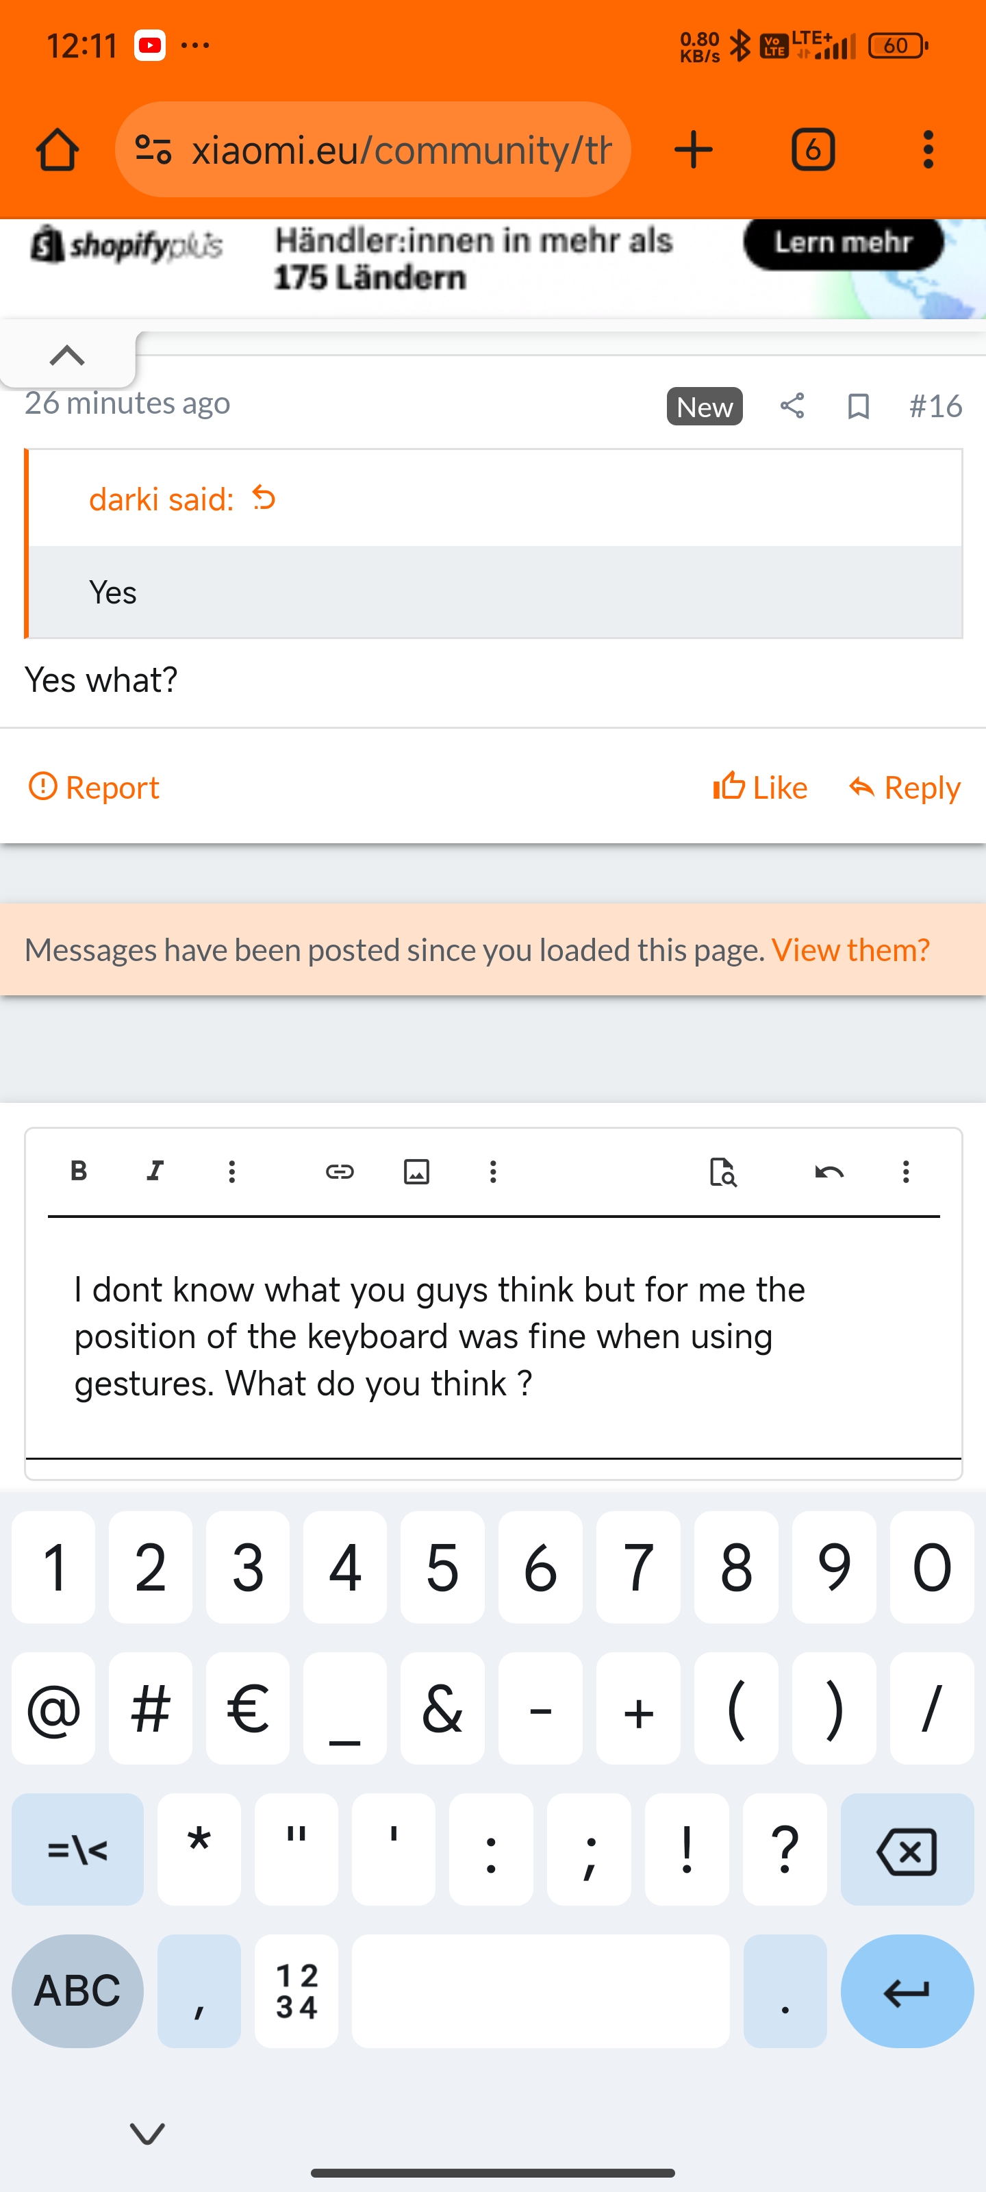Toggle bold formatting in the editor
Image resolution: width=986 pixels, height=2192 pixels.
pyautogui.click(x=78, y=1172)
